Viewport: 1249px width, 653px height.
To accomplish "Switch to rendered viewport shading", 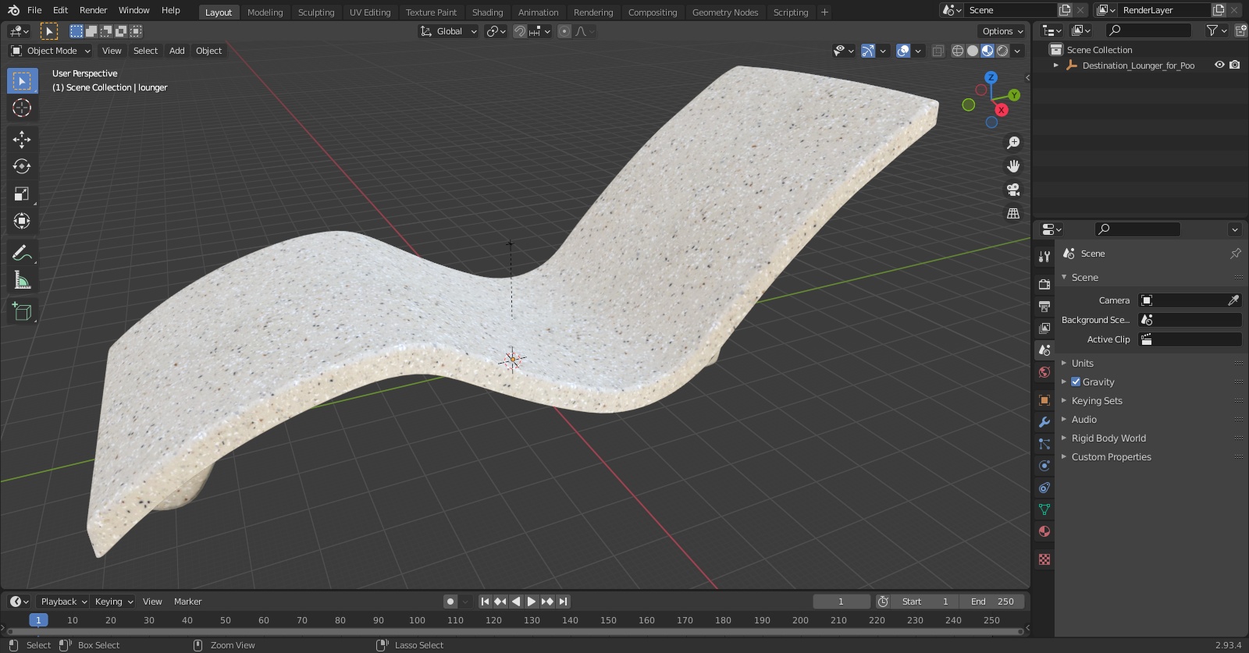I will (x=1002, y=51).
